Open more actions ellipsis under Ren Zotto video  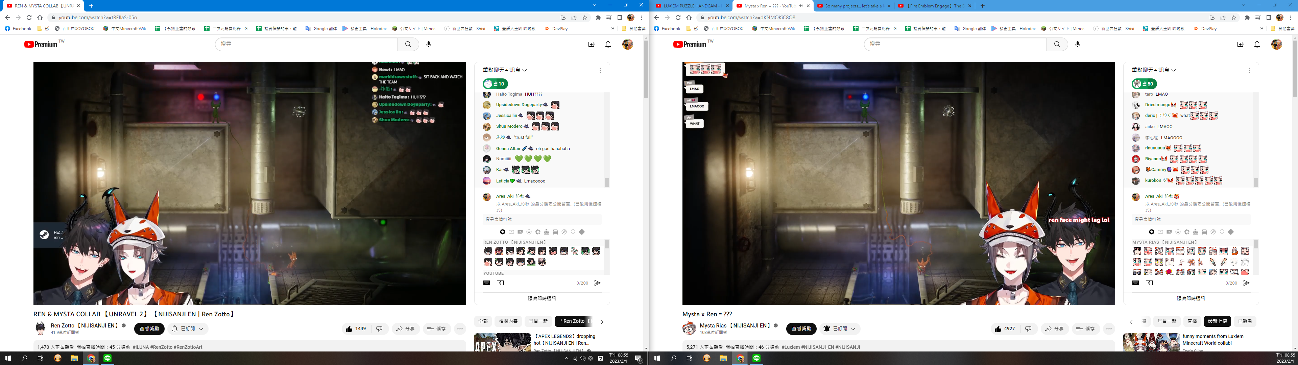coord(460,329)
